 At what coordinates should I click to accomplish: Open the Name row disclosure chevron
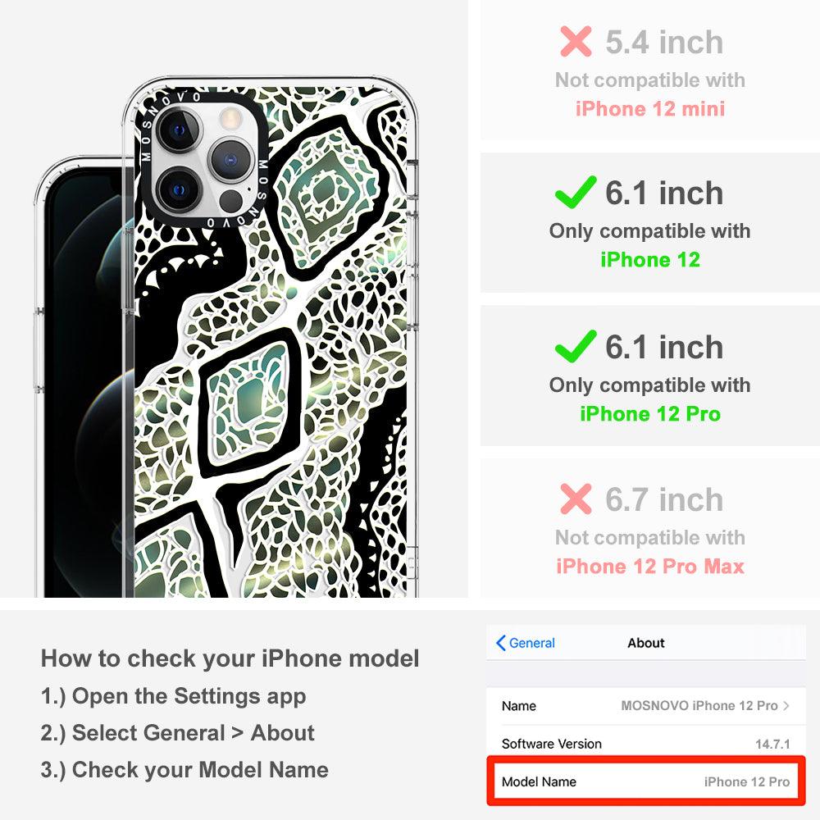(x=786, y=705)
